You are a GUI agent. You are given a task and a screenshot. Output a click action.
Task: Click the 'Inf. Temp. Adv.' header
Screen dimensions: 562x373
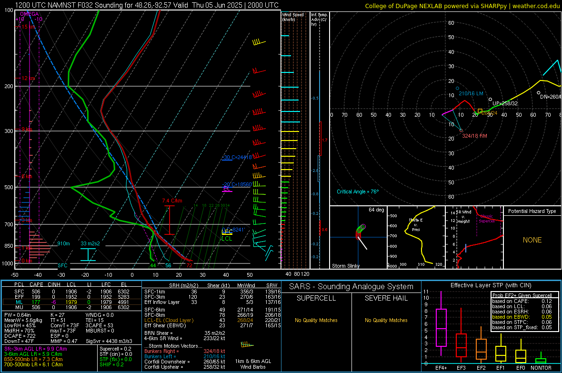click(319, 20)
